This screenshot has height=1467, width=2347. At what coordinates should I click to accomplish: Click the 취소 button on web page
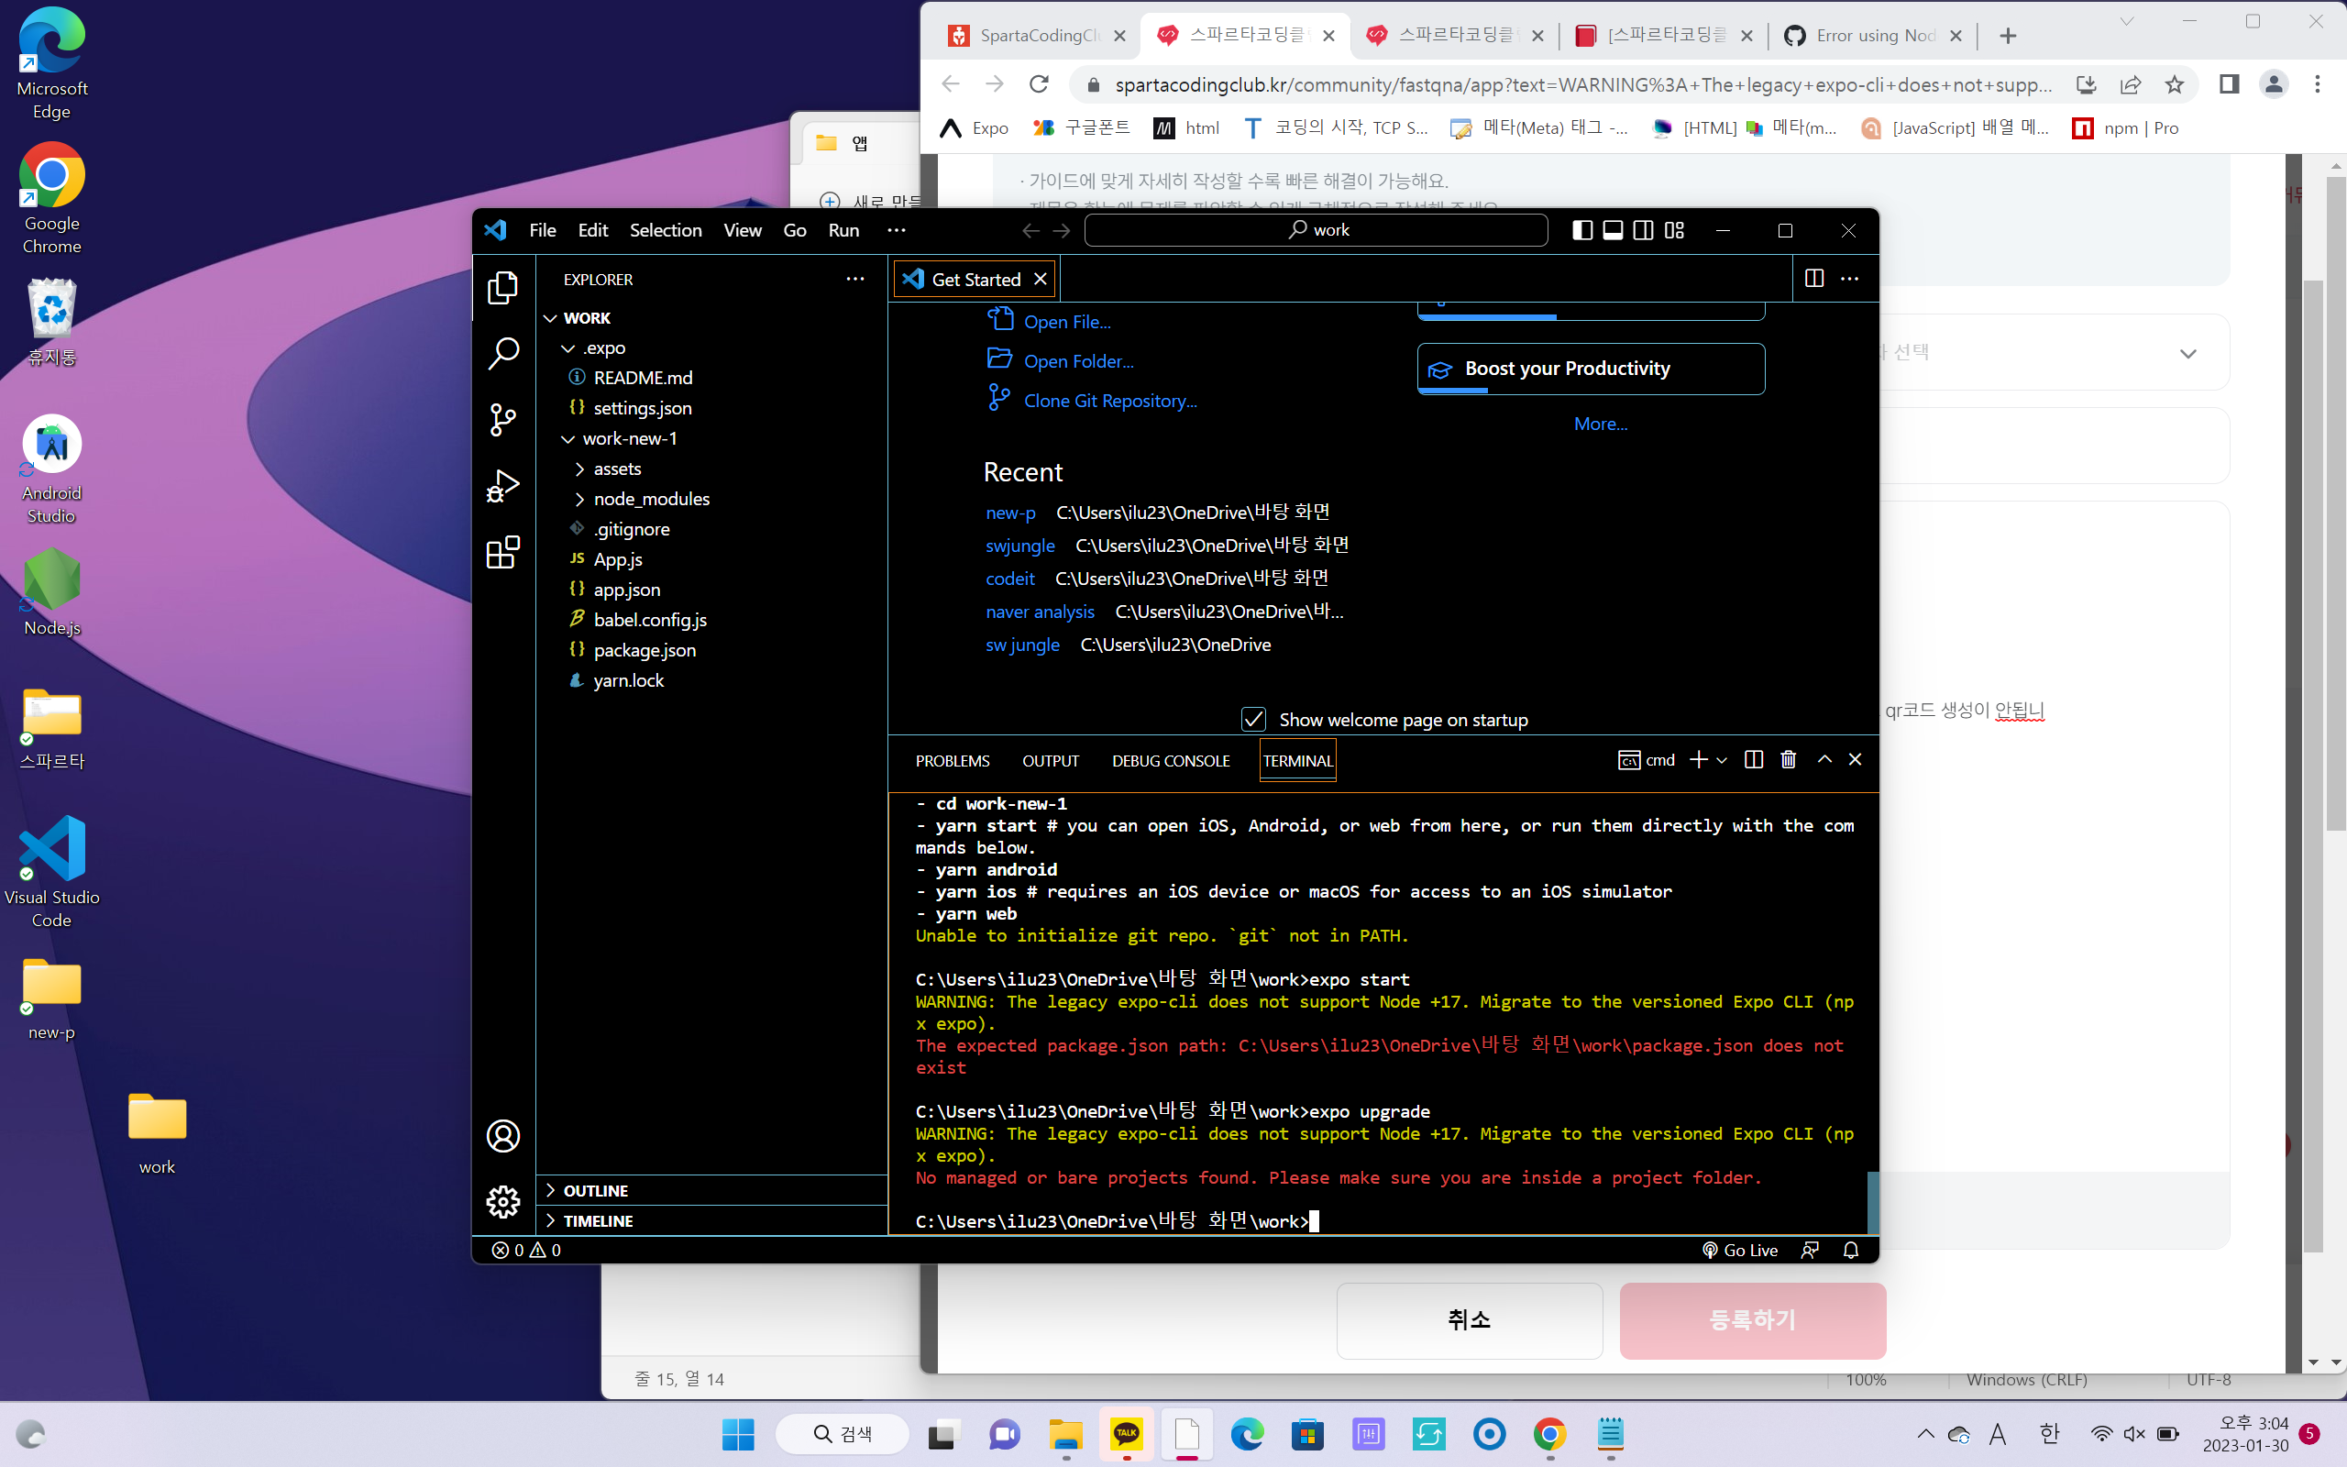1470,1319
